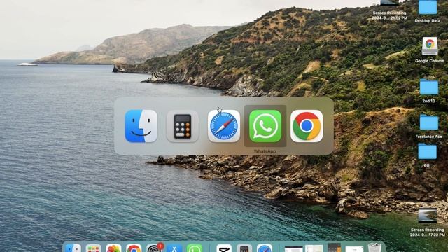
Task: Select Screen Recording 17.22 PM file thumbnail
Action: pyautogui.click(x=428, y=216)
